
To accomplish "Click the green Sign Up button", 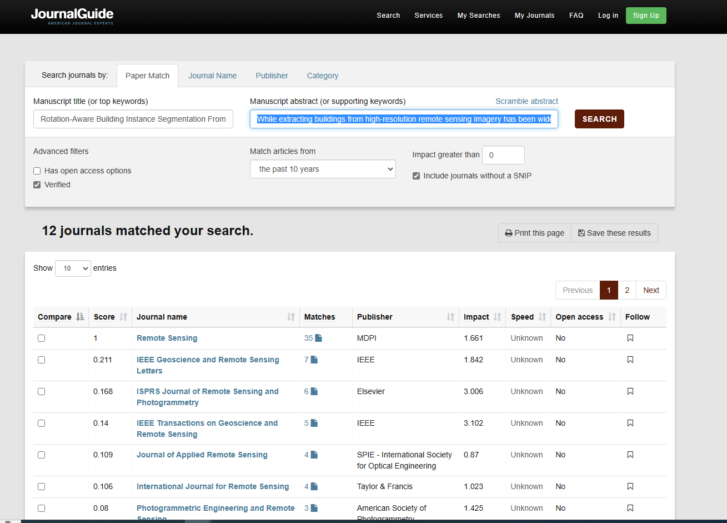I will (x=646, y=16).
